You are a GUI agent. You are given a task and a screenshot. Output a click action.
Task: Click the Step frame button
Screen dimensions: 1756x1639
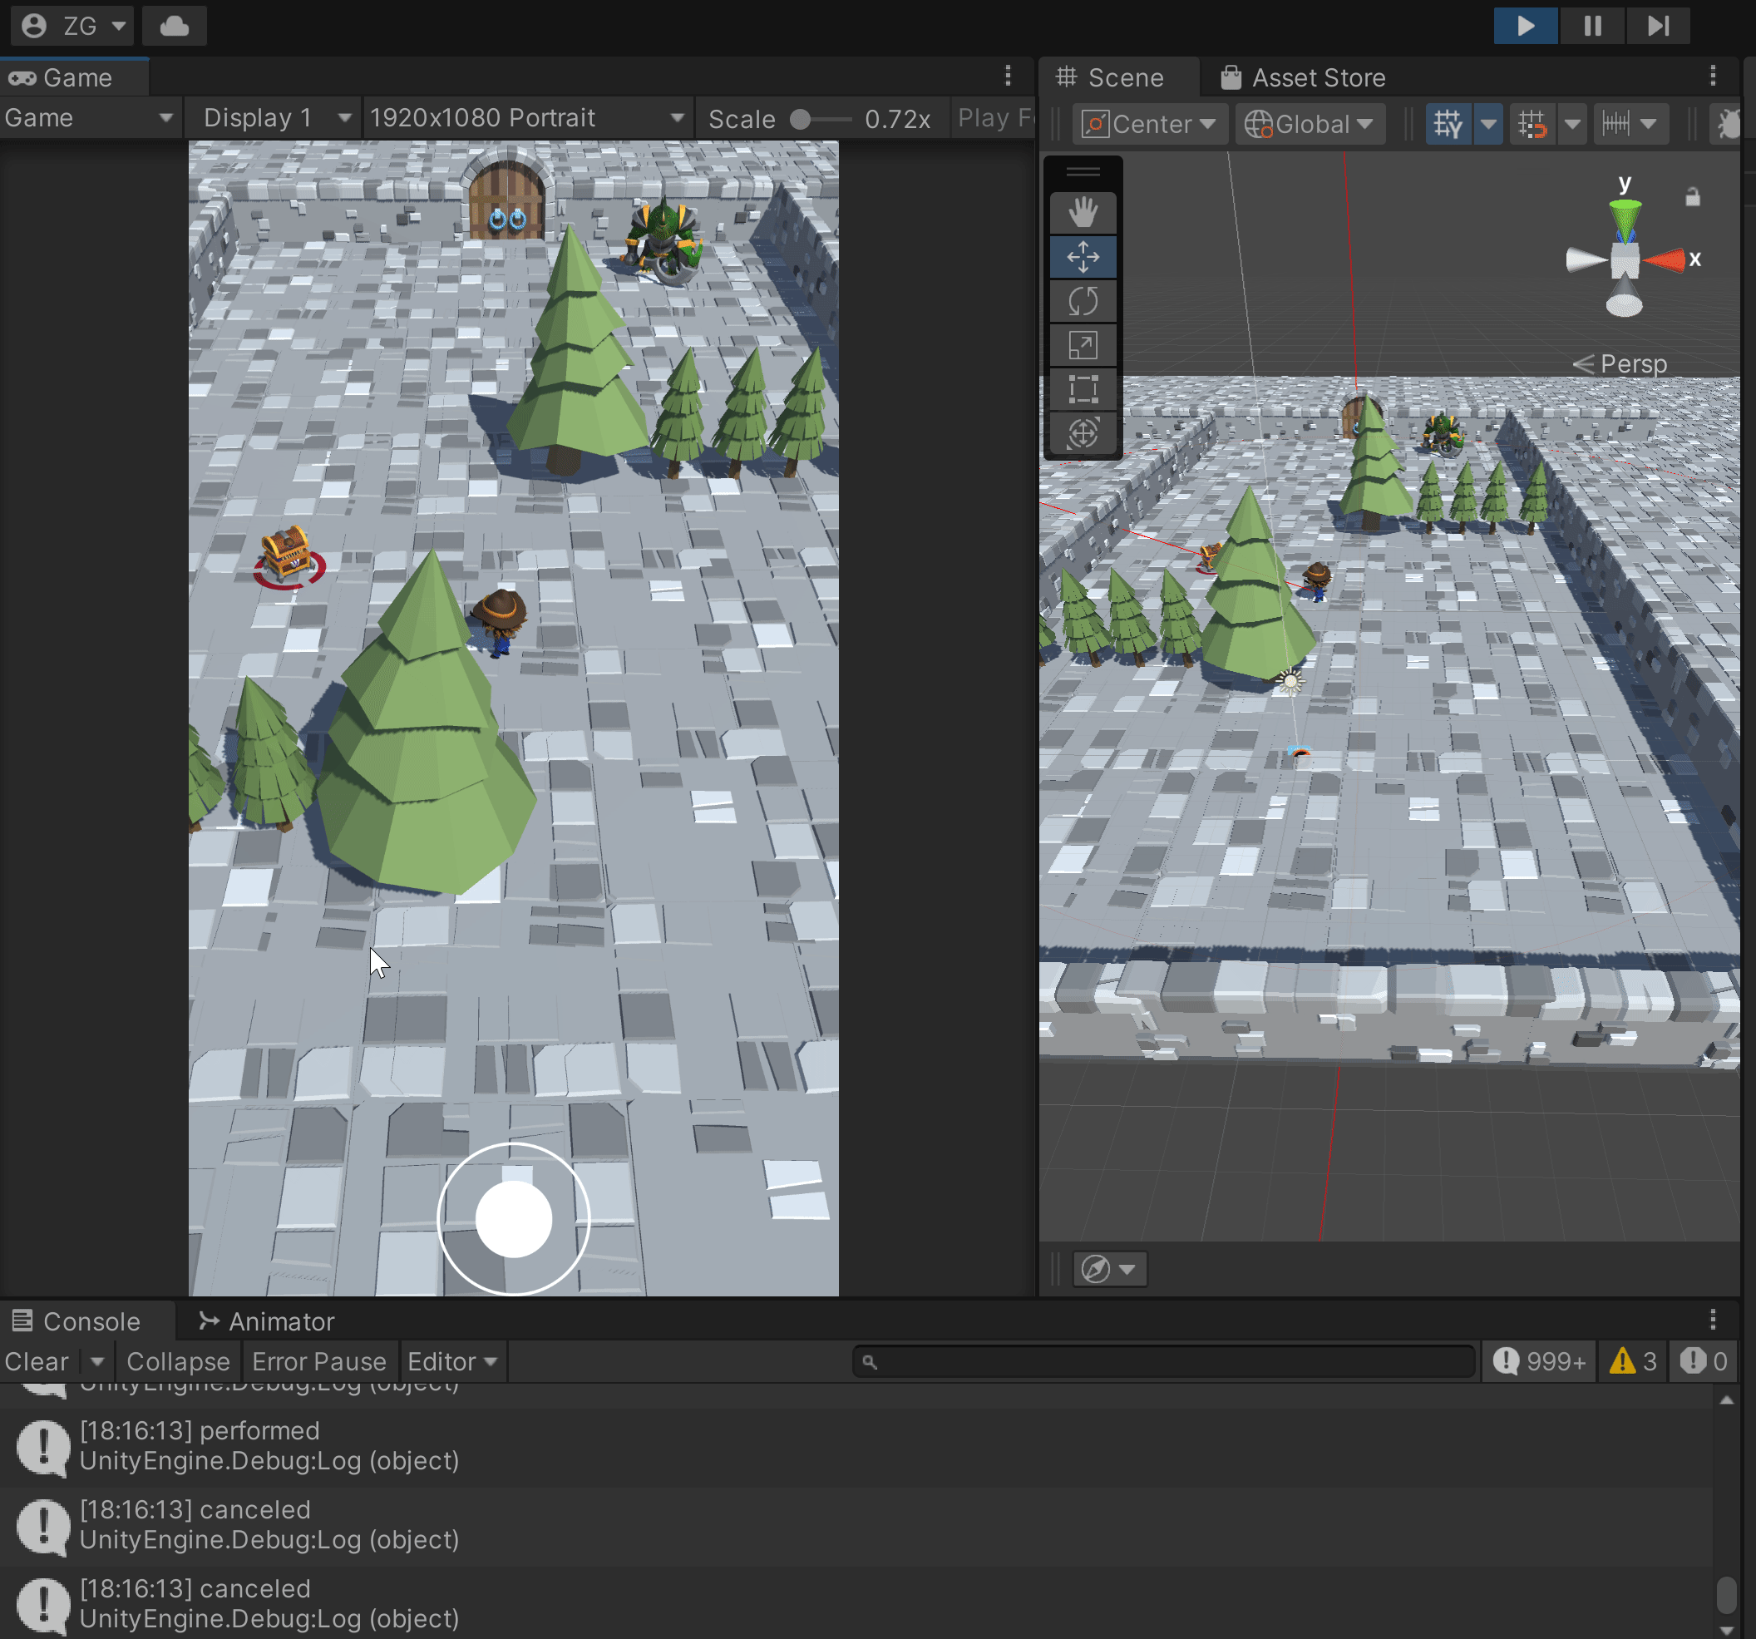1657,26
